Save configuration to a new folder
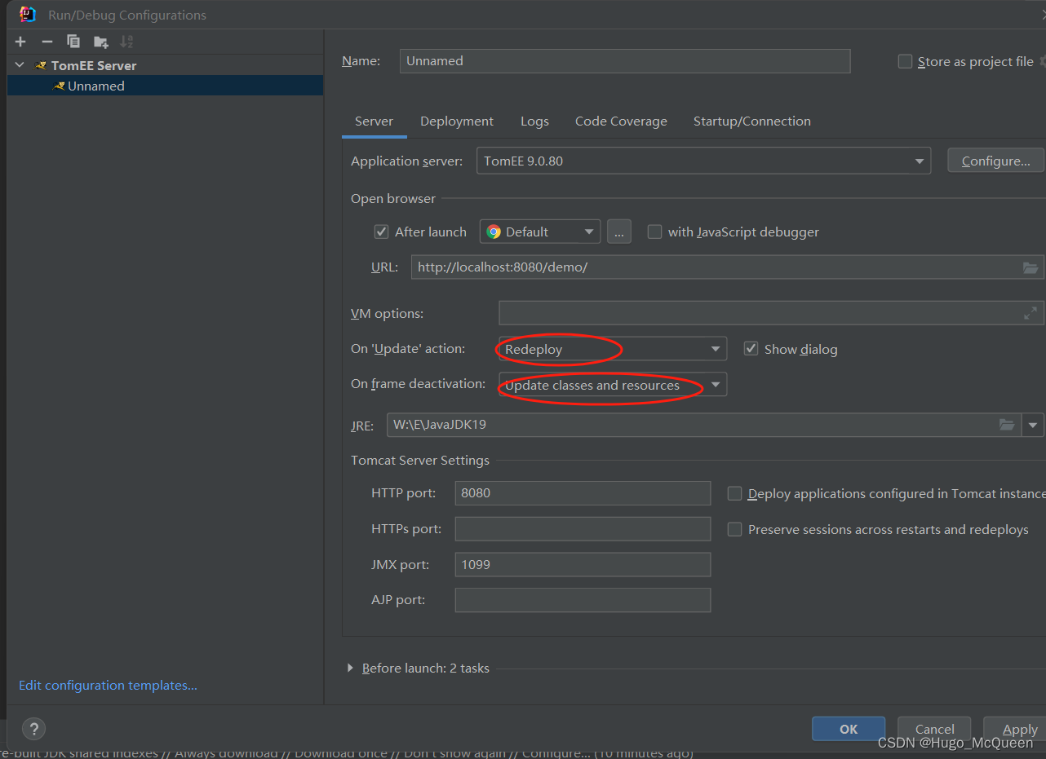1046x759 pixels. point(100,42)
